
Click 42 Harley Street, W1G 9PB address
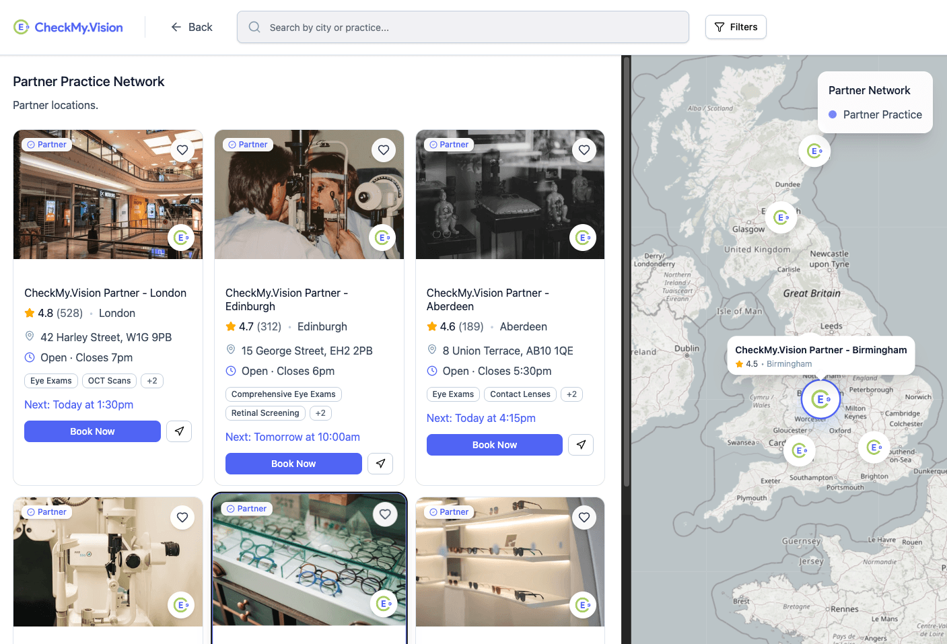(x=106, y=337)
